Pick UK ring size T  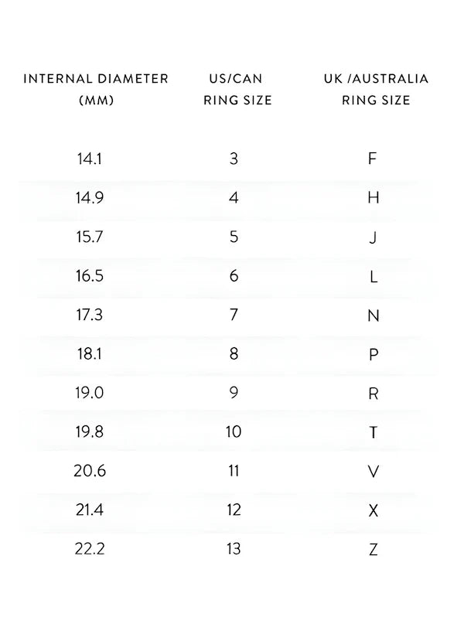click(x=373, y=432)
